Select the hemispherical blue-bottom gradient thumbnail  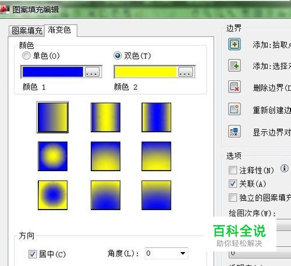point(105,195)
